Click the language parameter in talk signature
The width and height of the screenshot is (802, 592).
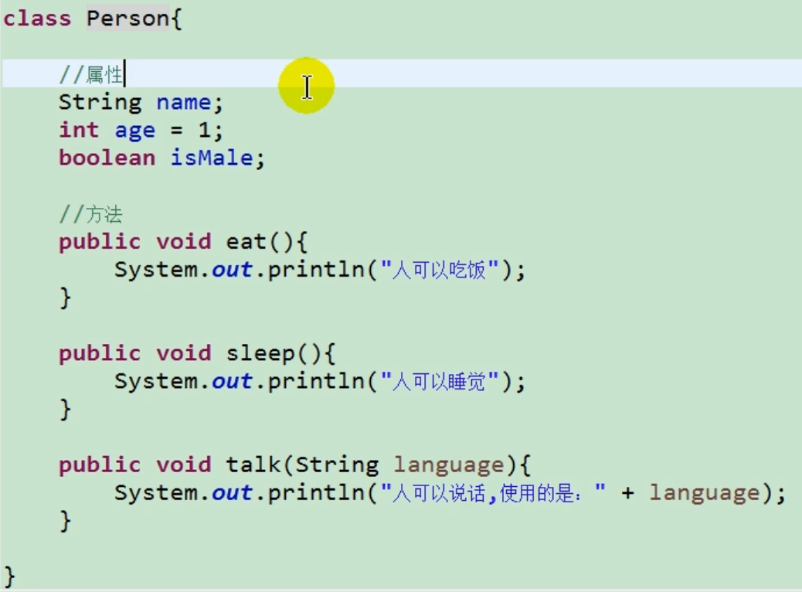[x=449, y=465]
